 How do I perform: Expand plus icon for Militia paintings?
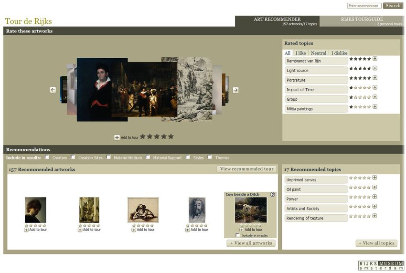374,106
